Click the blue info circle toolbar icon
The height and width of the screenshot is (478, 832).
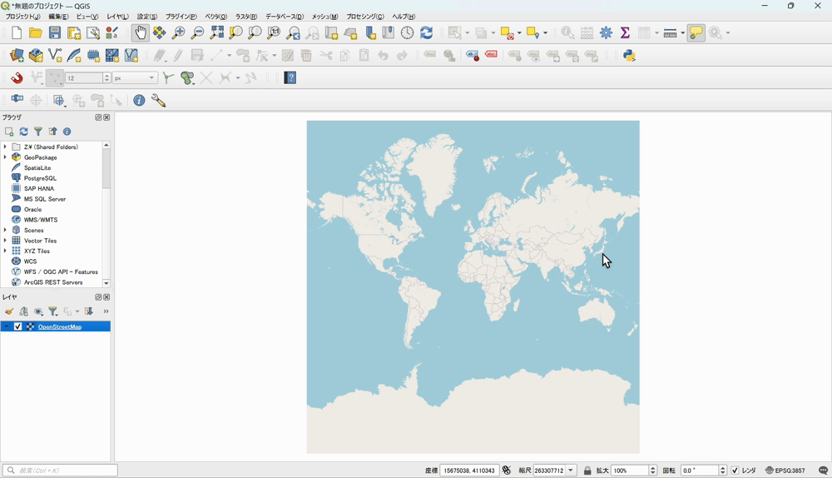(x=139, y=101)
